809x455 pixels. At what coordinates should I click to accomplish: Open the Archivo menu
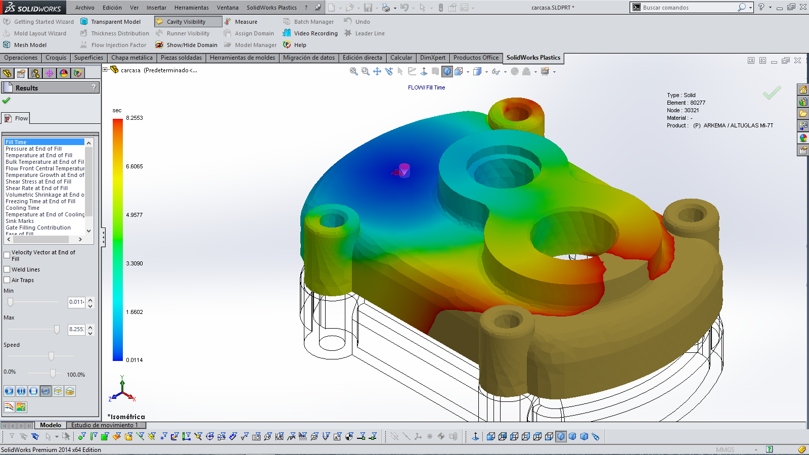pos(85,8)
